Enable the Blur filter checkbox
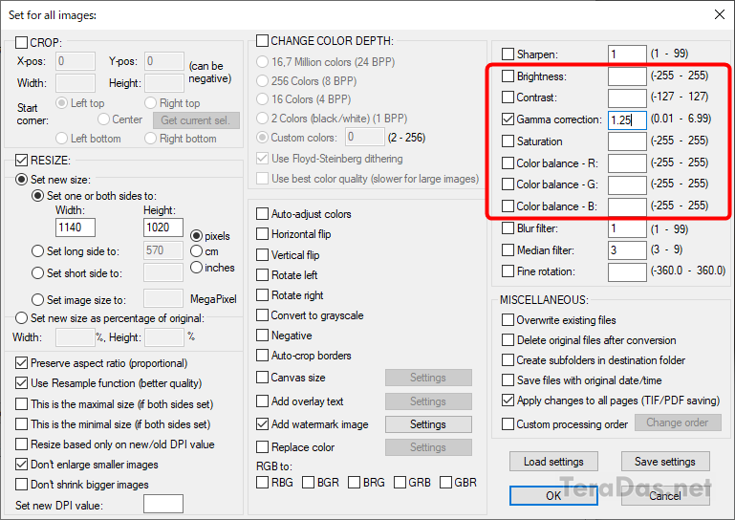The image size is (735, 520). coord(508,228)
